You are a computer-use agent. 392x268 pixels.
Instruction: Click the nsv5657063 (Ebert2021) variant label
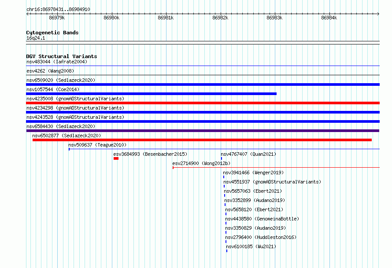(x=253, y=191)
